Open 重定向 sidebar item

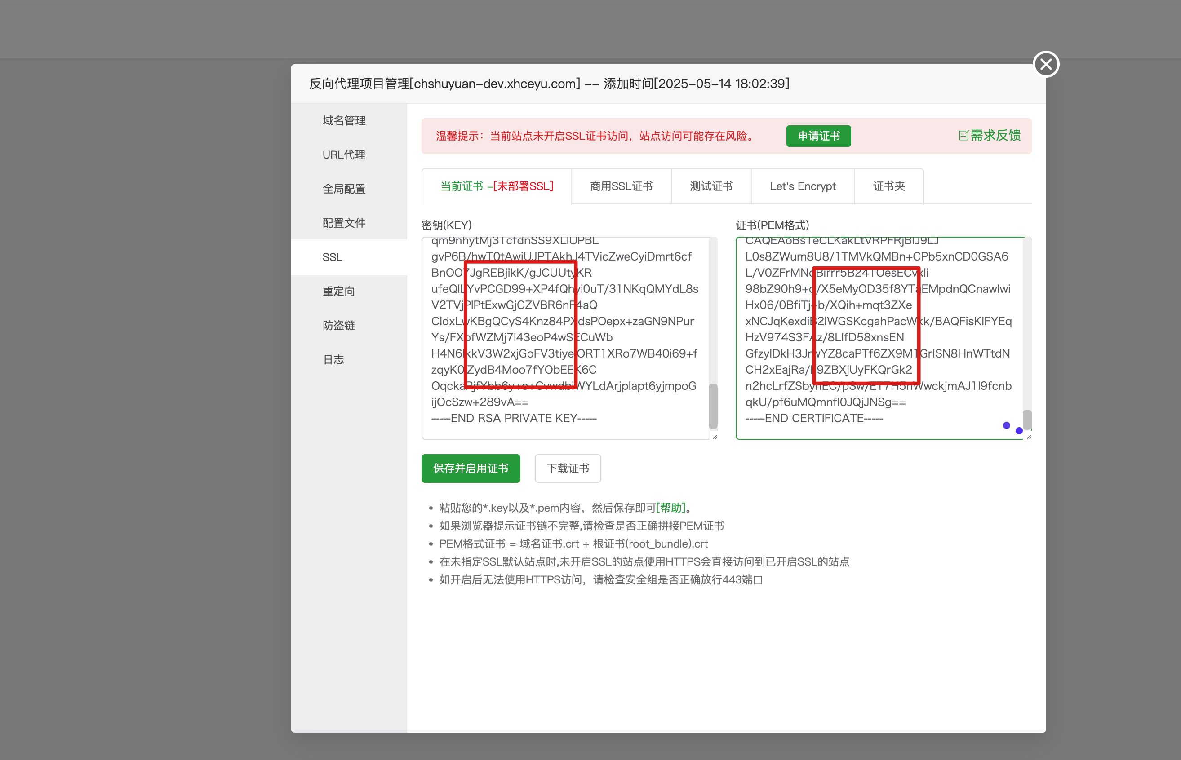339,291
